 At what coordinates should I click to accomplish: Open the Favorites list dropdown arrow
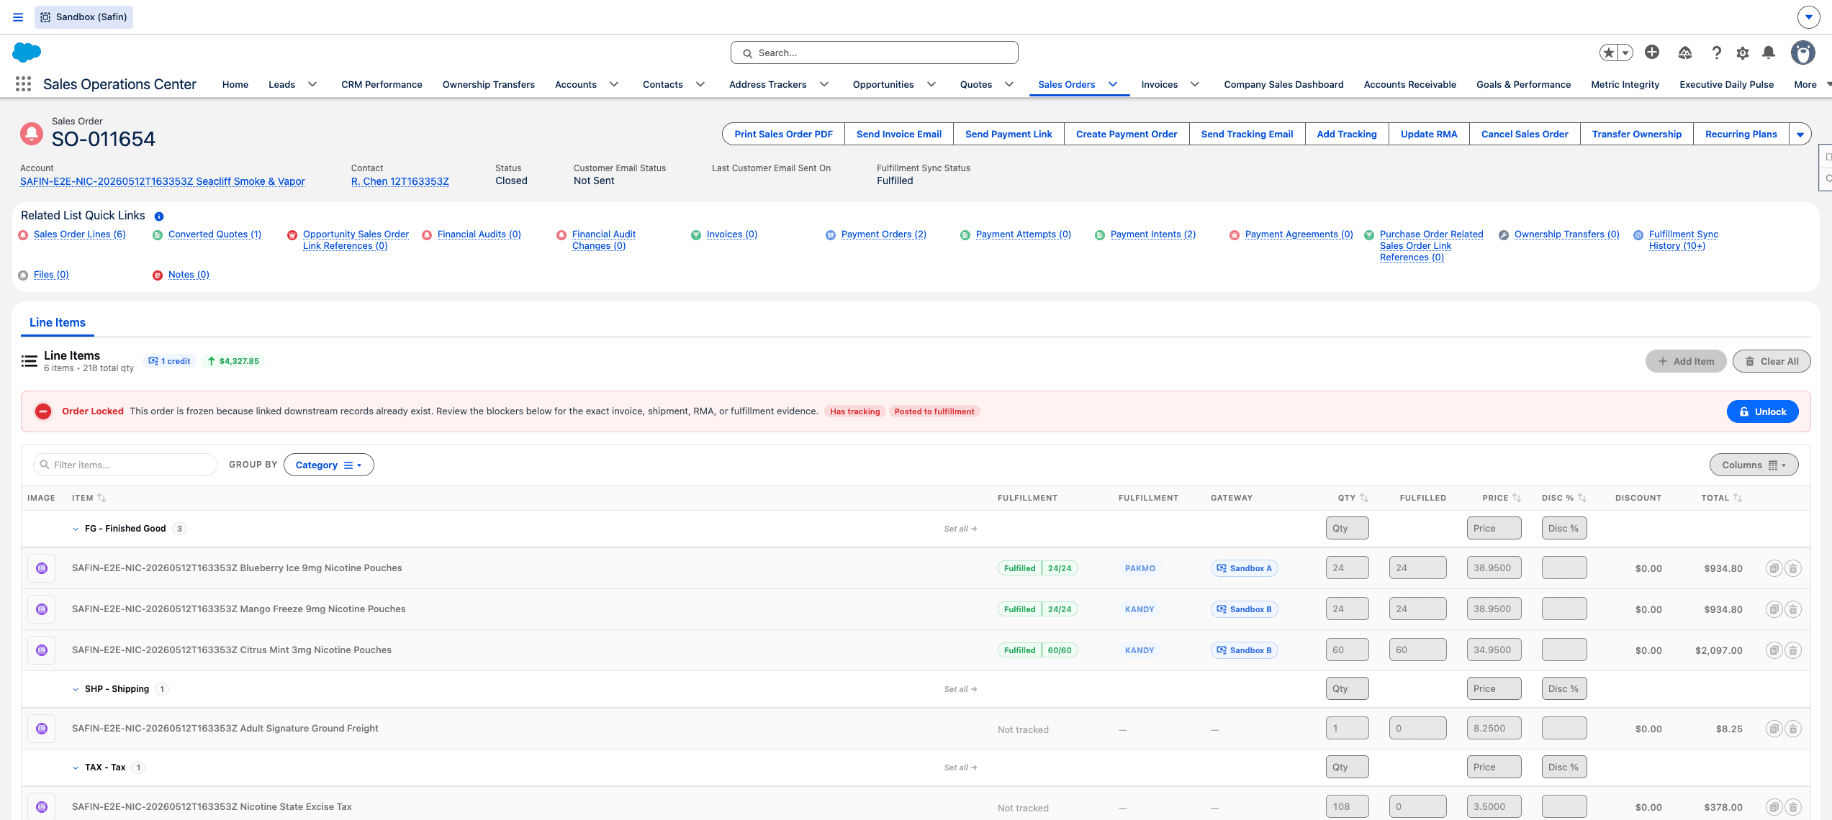[1625, 53]
